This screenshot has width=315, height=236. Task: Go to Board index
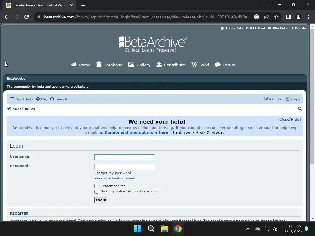pos(21,109)
